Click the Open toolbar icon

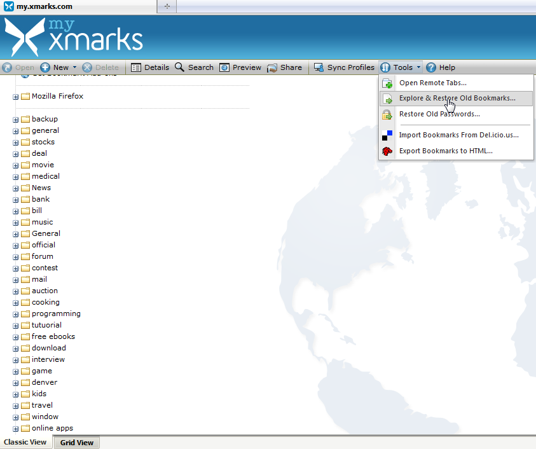pyautogui.click(x=7, y=67)
